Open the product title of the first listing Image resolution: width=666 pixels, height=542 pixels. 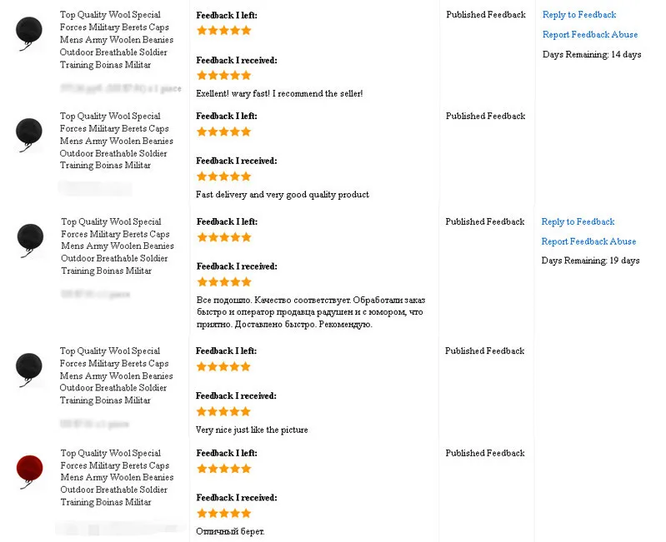coord(117,39)
